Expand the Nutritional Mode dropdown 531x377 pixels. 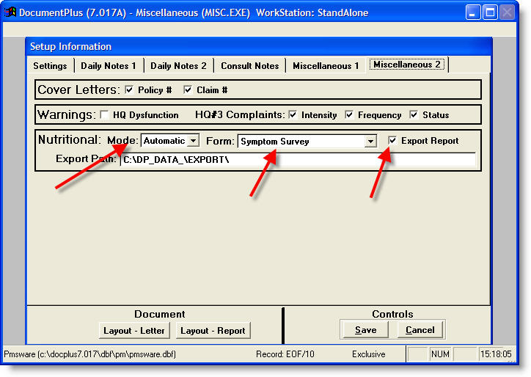point(194,141)
